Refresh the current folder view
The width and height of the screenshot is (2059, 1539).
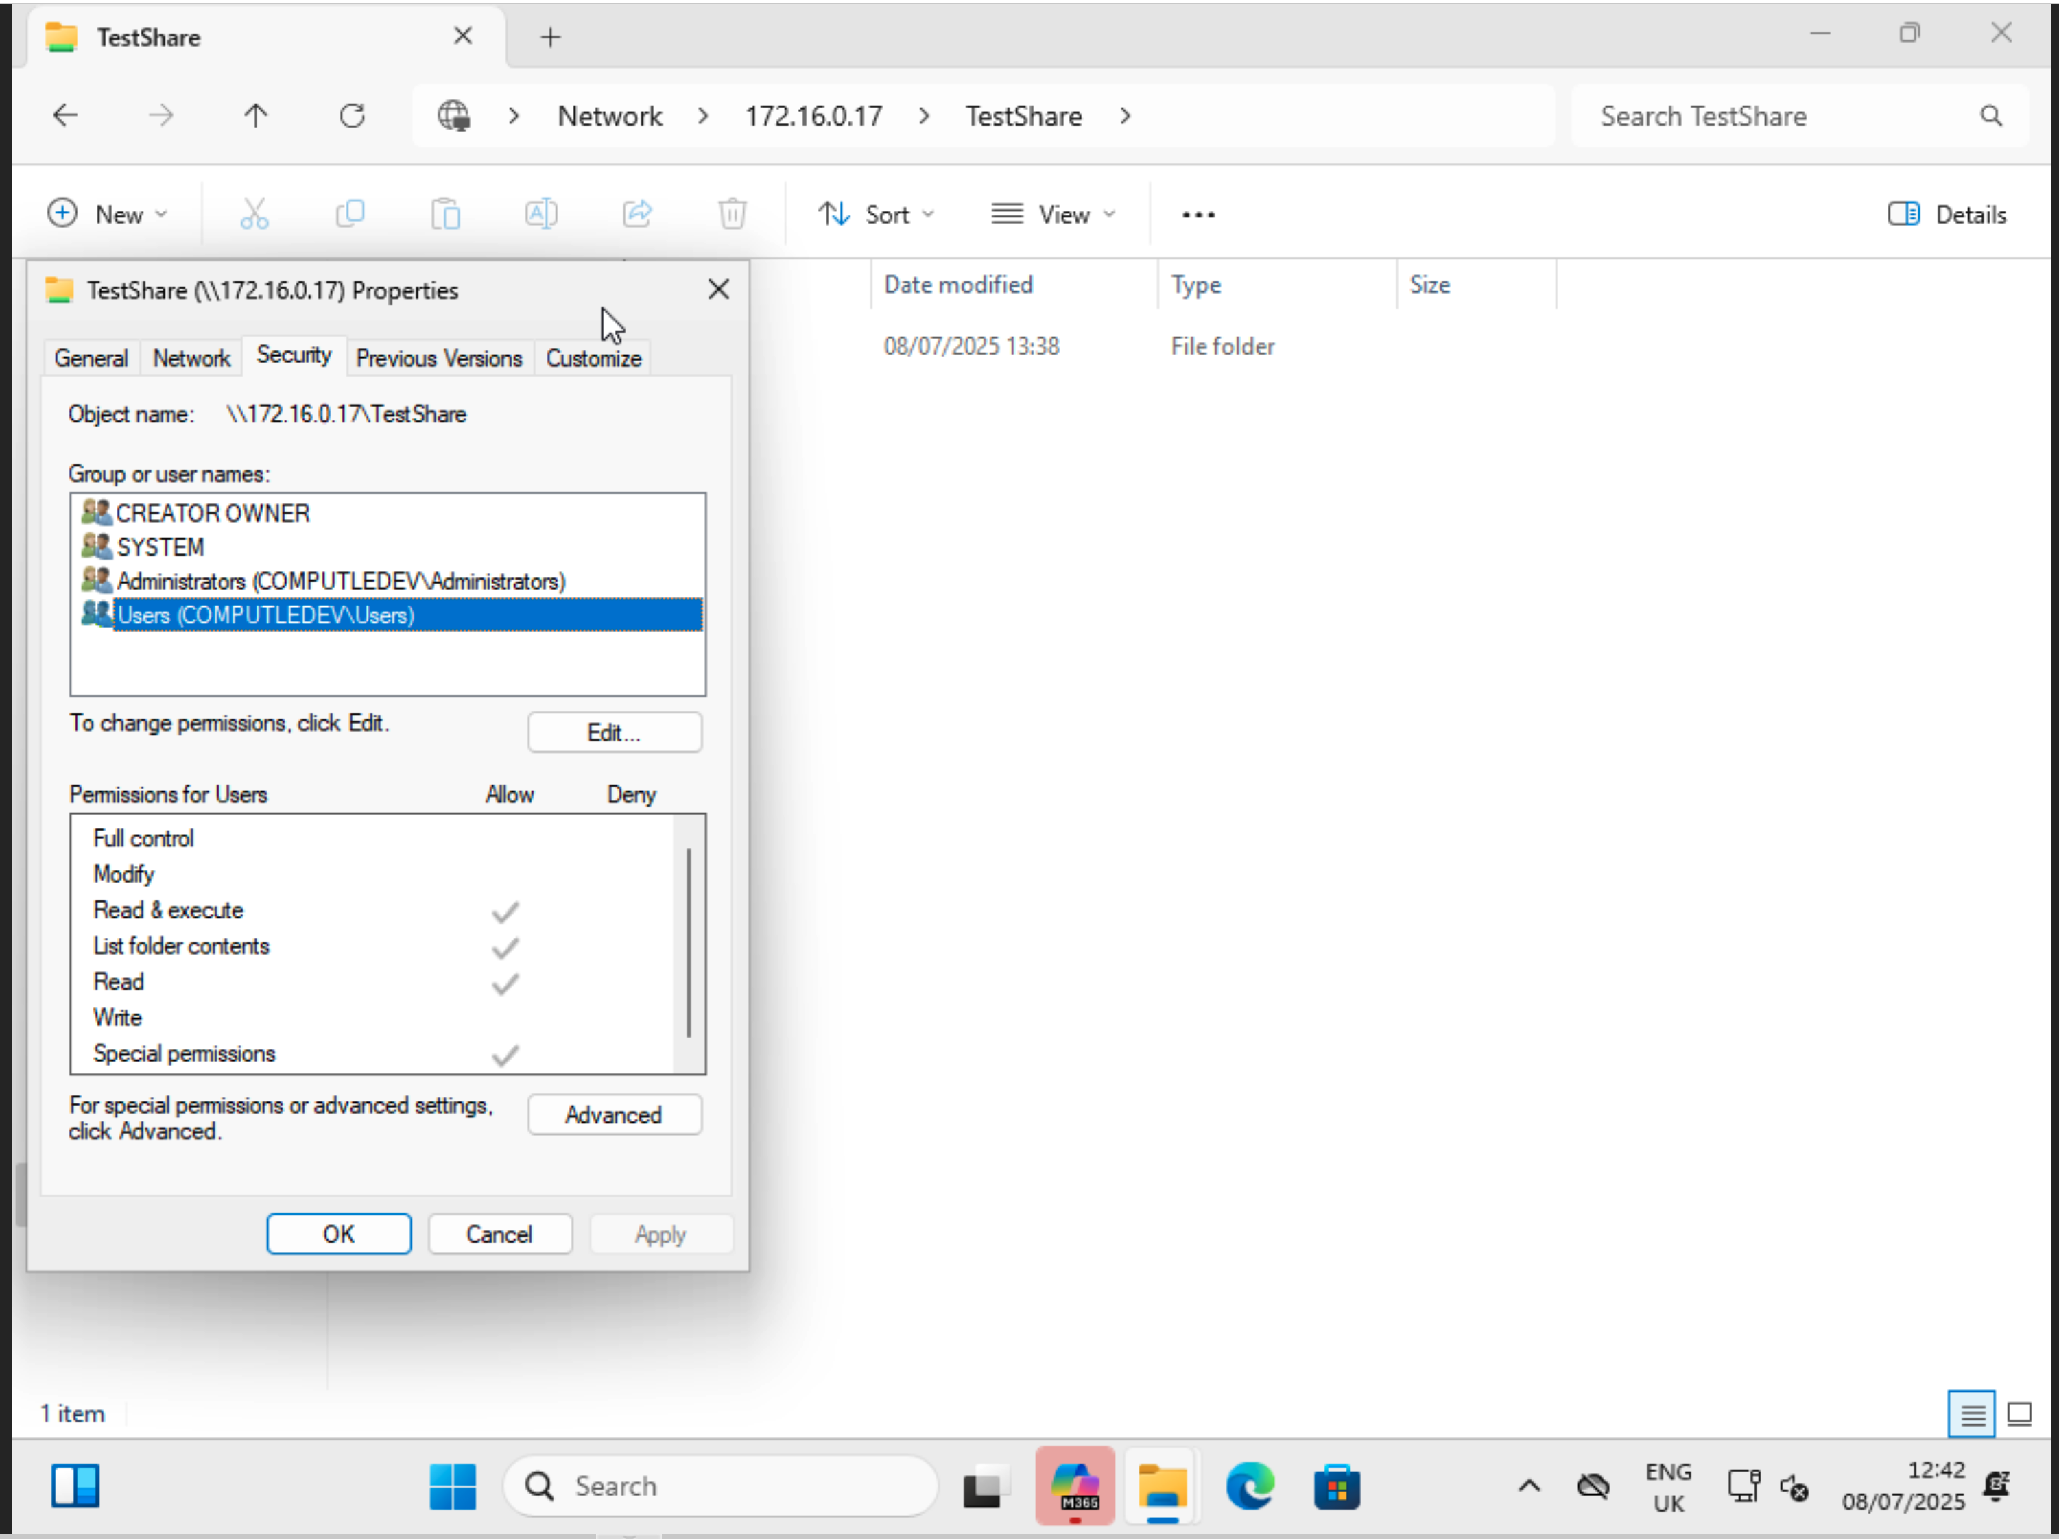352,115
